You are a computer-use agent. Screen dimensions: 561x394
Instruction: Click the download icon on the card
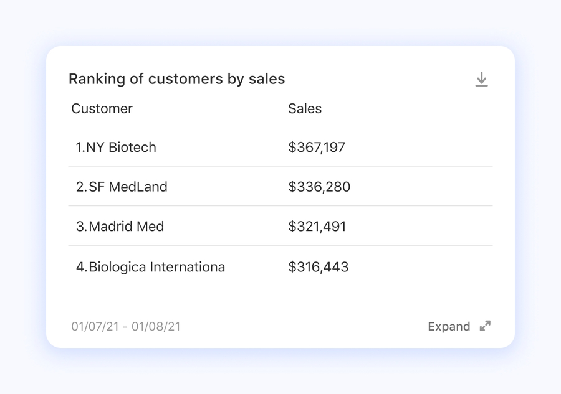point(481,80)
